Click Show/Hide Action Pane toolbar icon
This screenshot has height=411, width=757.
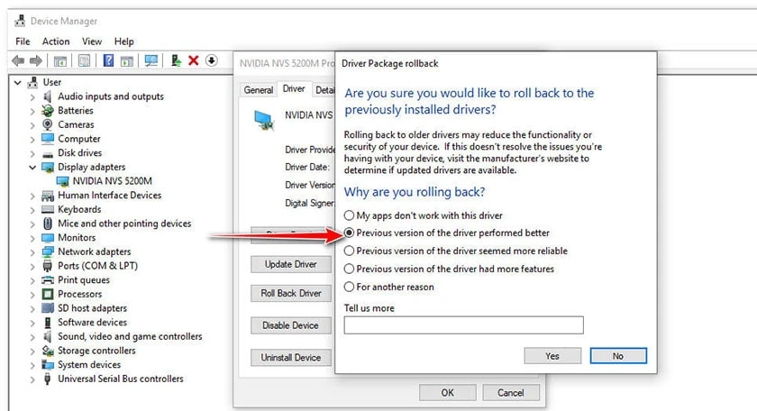pos(127,61)
